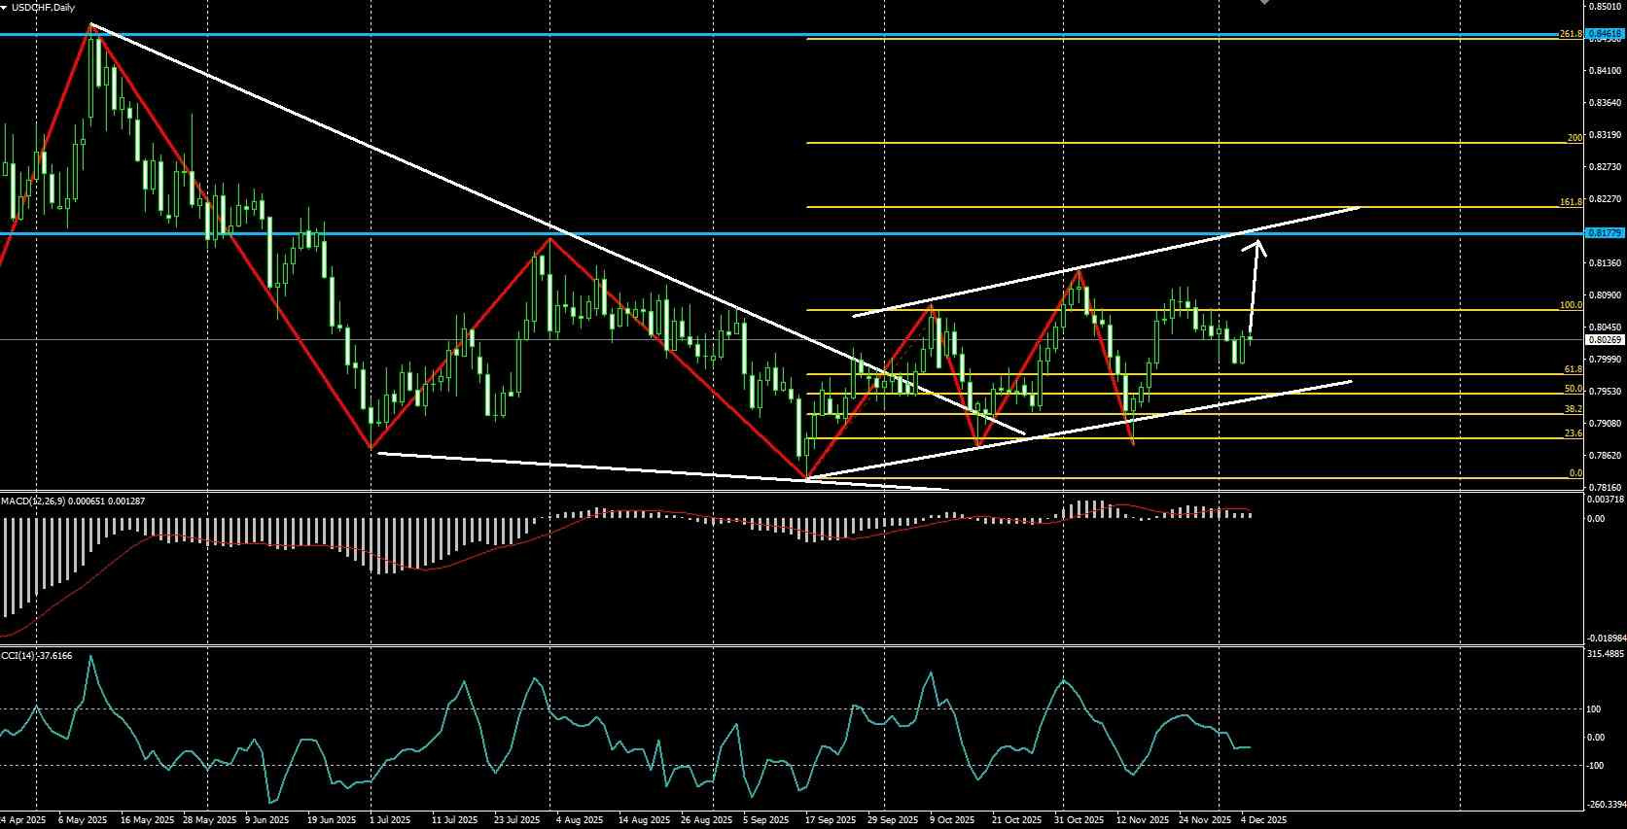Click the 17 Sep 2025 date label
Screen dimensions: 1627x829
pyautogui.click(x=831, y=820)
